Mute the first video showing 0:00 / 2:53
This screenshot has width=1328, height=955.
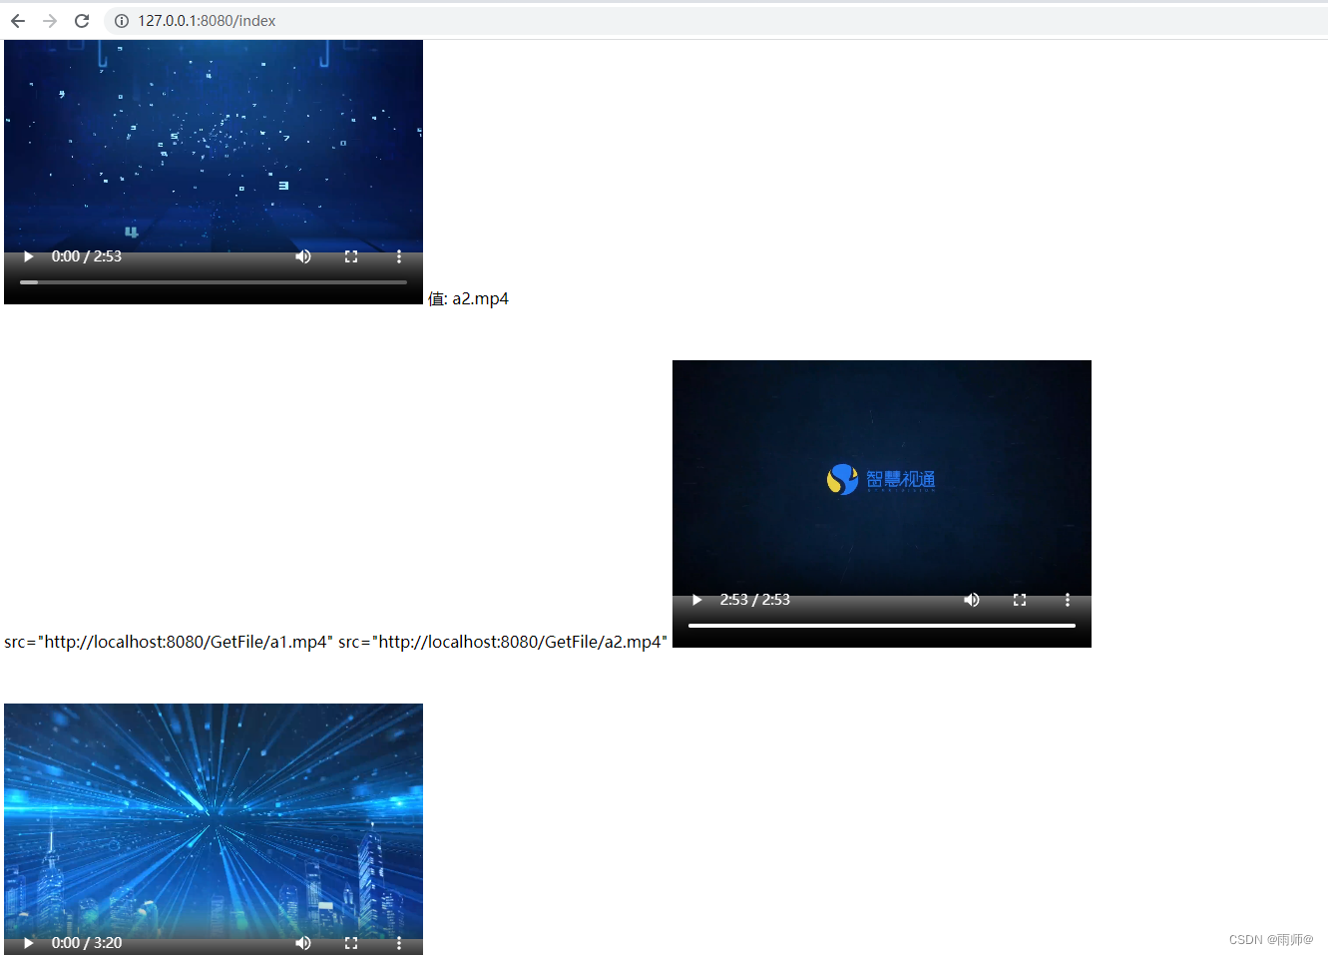pyautogui.click(x=303, y=256)
